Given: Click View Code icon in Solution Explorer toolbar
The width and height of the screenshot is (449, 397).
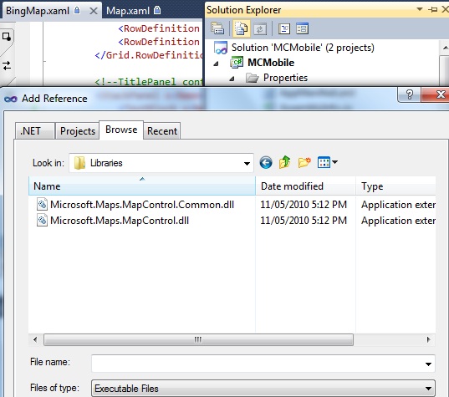Looking at the screenshot, I should (x=284, y=28).
